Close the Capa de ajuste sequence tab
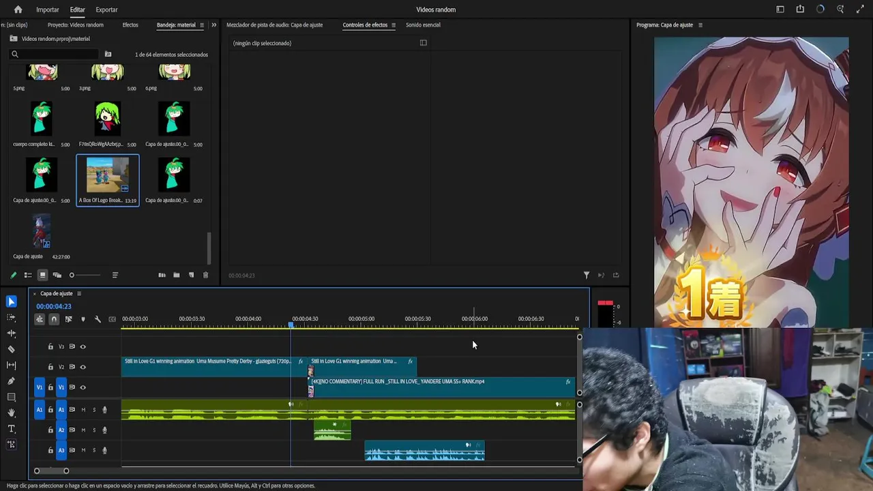 pos(34,294)
